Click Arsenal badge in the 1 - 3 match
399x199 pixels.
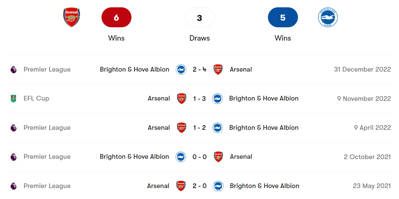pyautogui.click(x=181, y=99)
